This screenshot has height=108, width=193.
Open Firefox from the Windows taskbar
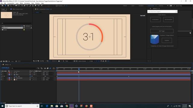86,106
